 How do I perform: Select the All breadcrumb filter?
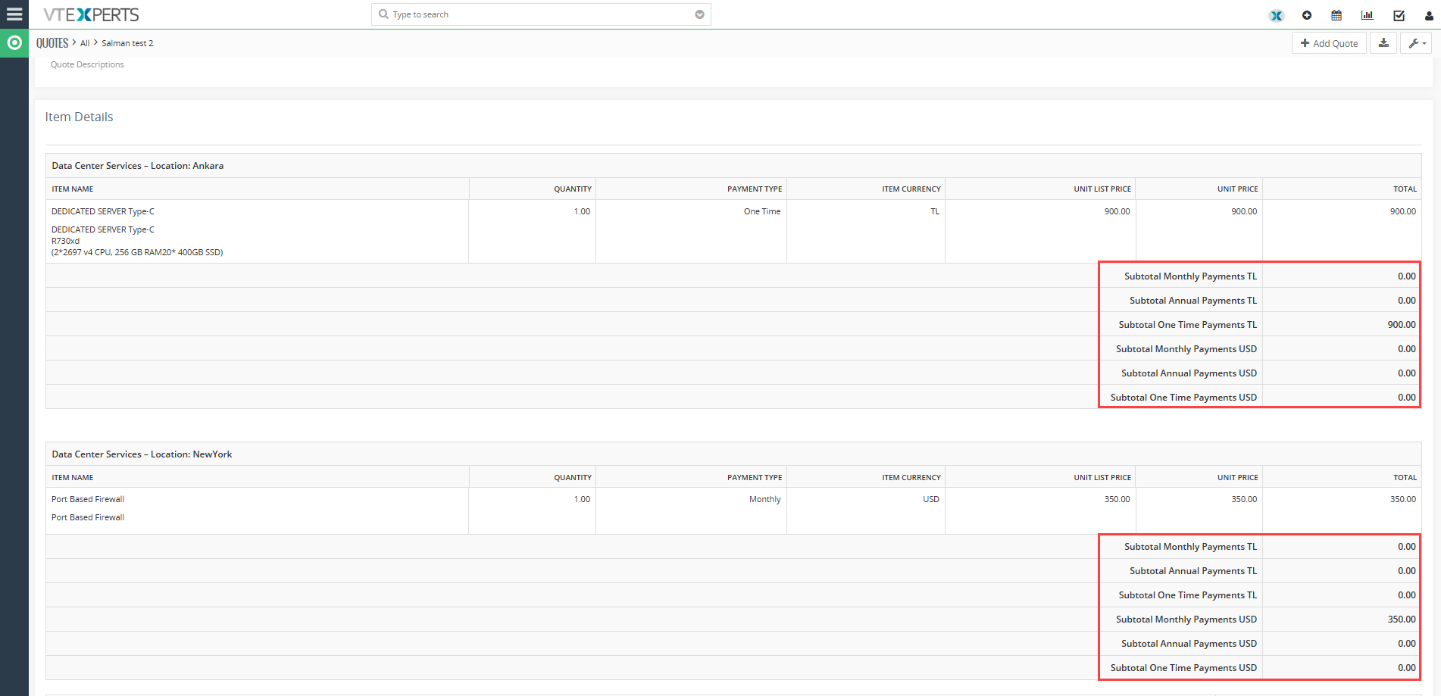click(x=85, y=43)
